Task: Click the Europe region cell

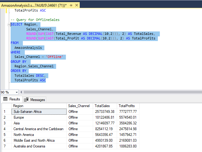Action: [x=39, y=117]
